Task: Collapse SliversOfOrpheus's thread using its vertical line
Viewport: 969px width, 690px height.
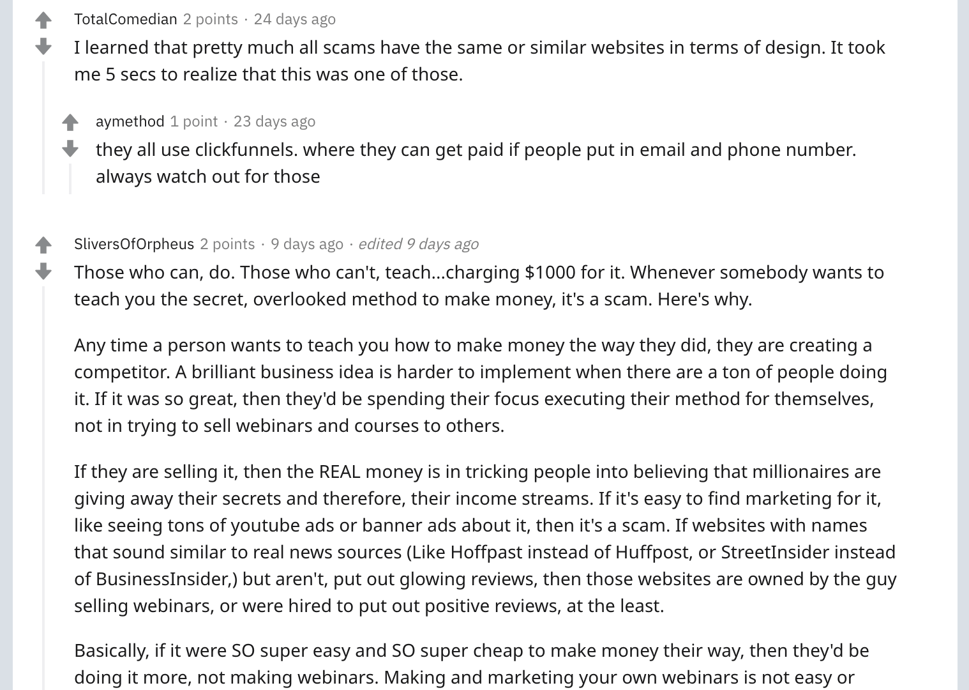Action: click(43, 488)
